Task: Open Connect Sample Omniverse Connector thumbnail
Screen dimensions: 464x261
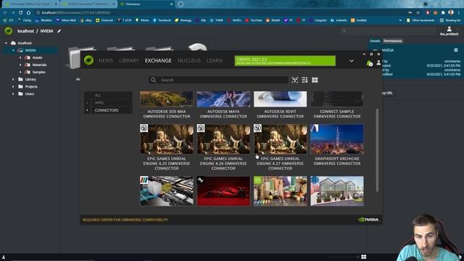Action: 337,99
